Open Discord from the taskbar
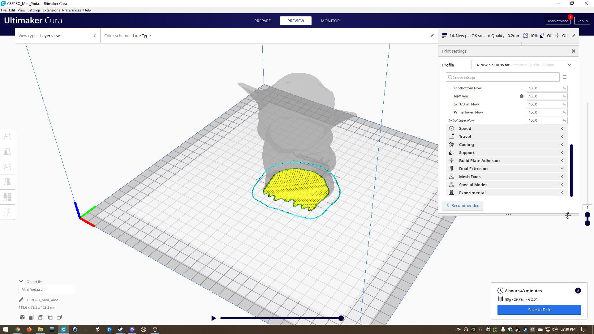 click(132, 329)
